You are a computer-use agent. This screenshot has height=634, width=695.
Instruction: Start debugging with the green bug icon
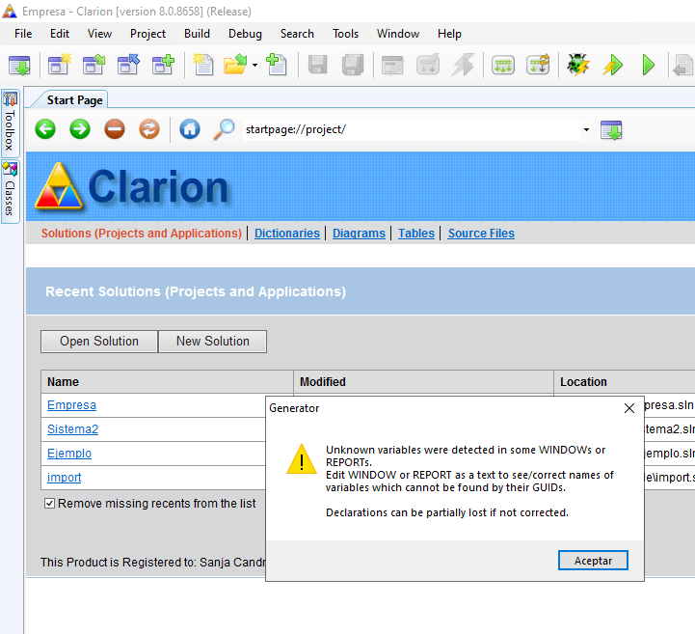[578, 65]
